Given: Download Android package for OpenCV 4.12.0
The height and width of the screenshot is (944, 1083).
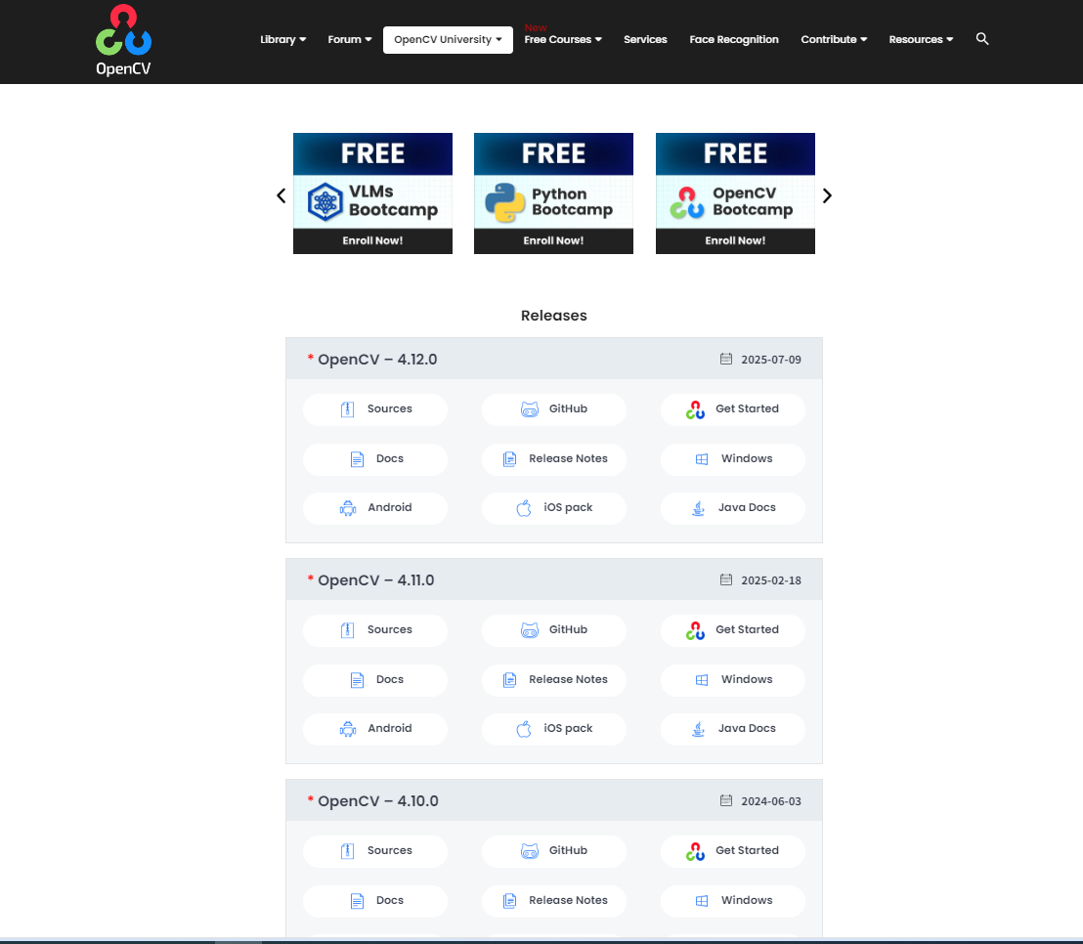Looking at the screenshot, I should tap(375, 508).
